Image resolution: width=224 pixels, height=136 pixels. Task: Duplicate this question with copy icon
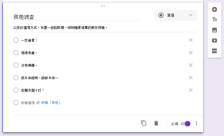pyautogui.click(x=144, y=123)
